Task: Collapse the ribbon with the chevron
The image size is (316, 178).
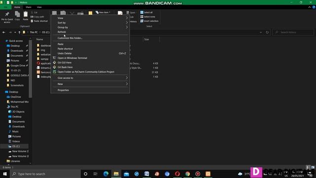Action: pos(310,7)
